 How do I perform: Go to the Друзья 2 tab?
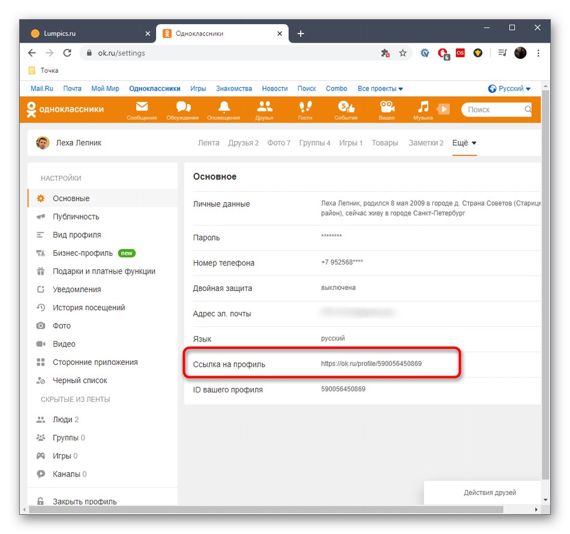(243, 143)
